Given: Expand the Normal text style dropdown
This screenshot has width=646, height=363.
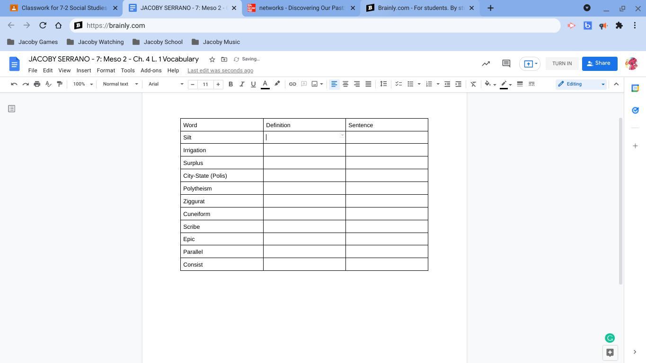Looking at the screenshot, I should 120,84.
